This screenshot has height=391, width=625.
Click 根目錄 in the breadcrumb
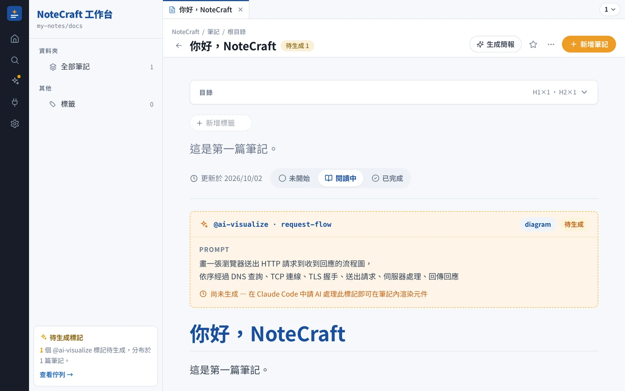point(237,32)
